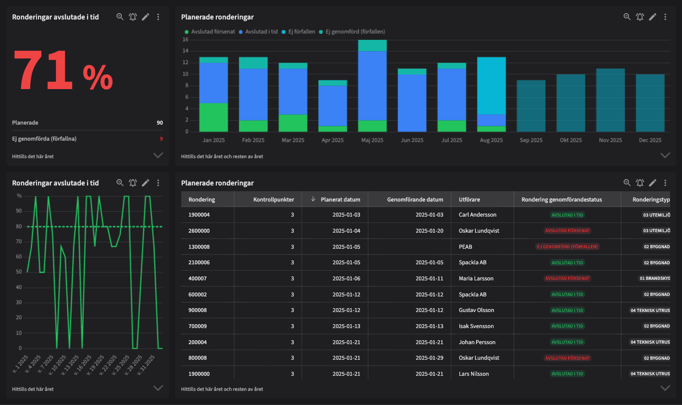682x405 pixels.
Task: Toggle the Avslutad försenat legend series
Action: pos(210,32)
